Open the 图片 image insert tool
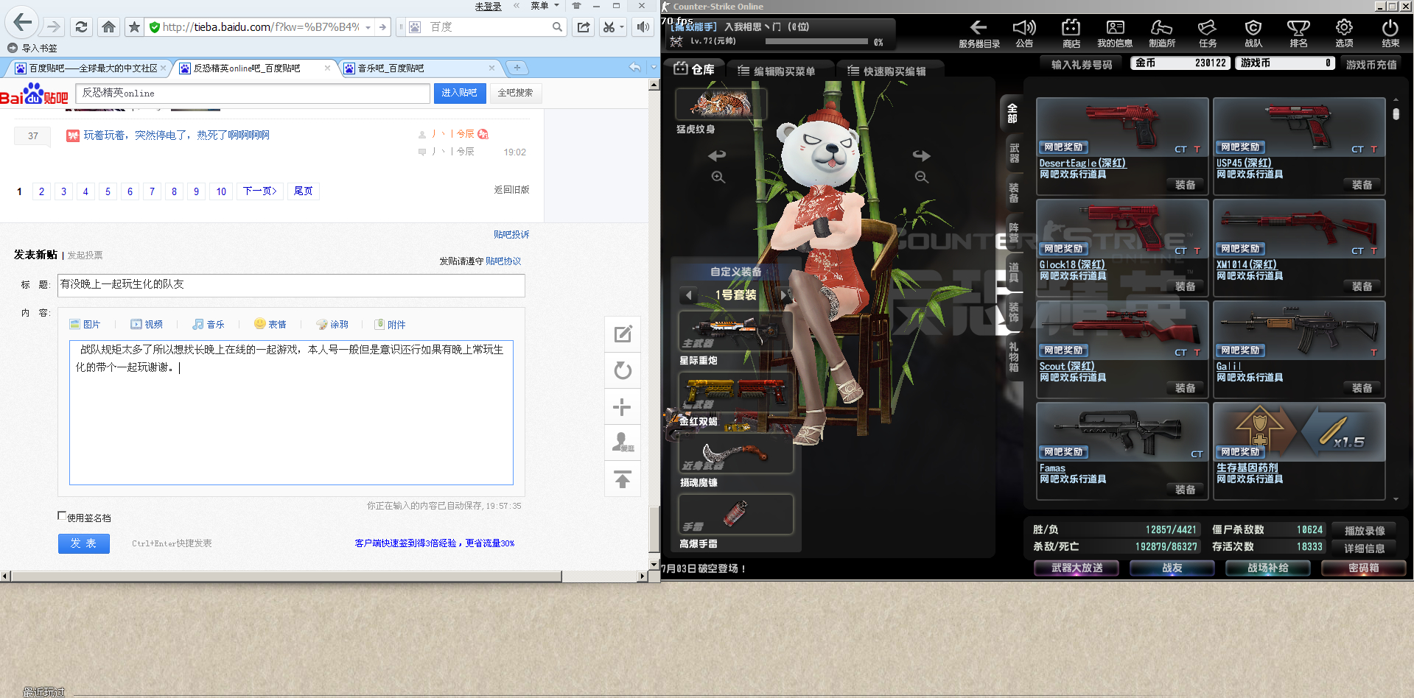Viewport: 1414px width, 698px height. click(x=85, y=325)
